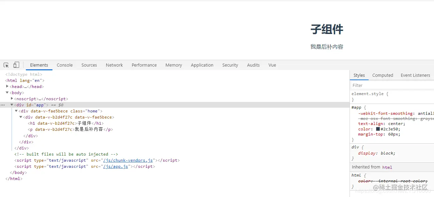Toggle the device toolbar icon
This screenshot has width=434, height=197.
coord(16,65)
